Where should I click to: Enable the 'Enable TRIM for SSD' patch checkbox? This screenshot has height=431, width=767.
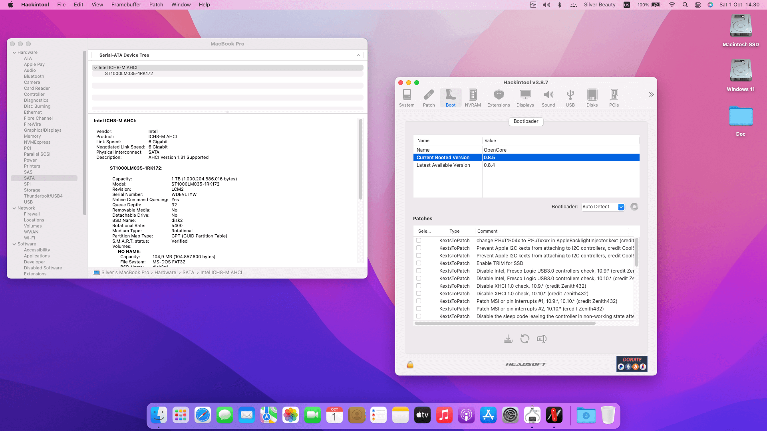coord(419,263)
